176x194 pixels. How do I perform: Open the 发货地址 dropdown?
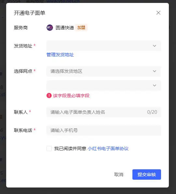[x=104, y=45]
